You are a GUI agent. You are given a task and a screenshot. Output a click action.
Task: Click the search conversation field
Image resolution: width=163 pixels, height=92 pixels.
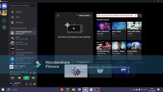pyautogui.click(x=23, y=6)
